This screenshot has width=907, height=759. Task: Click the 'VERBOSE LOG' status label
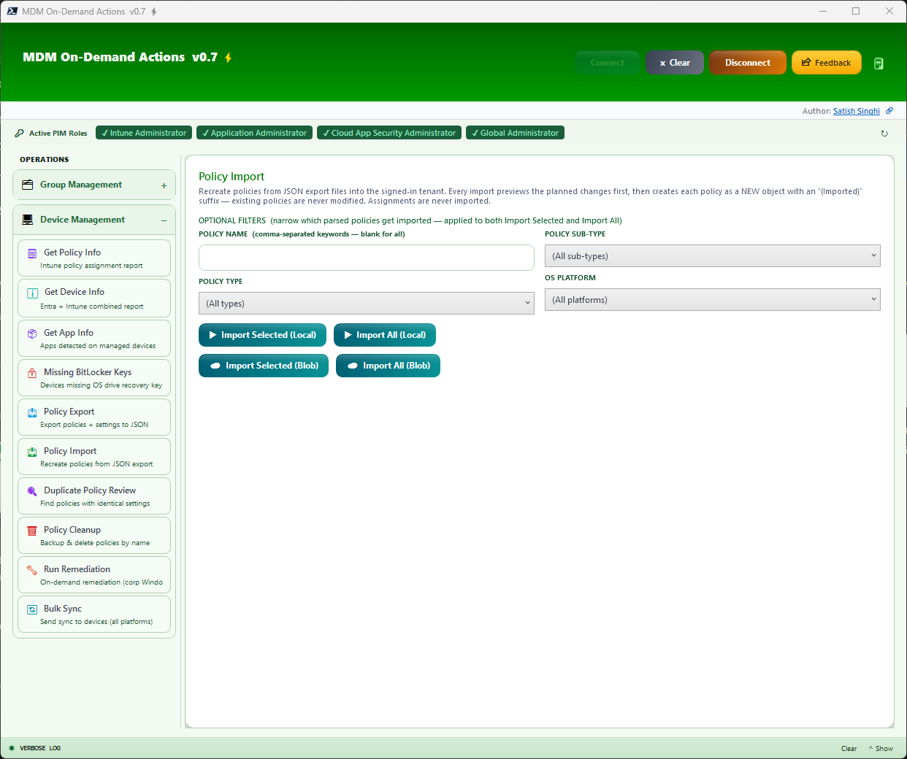(40, 748)
